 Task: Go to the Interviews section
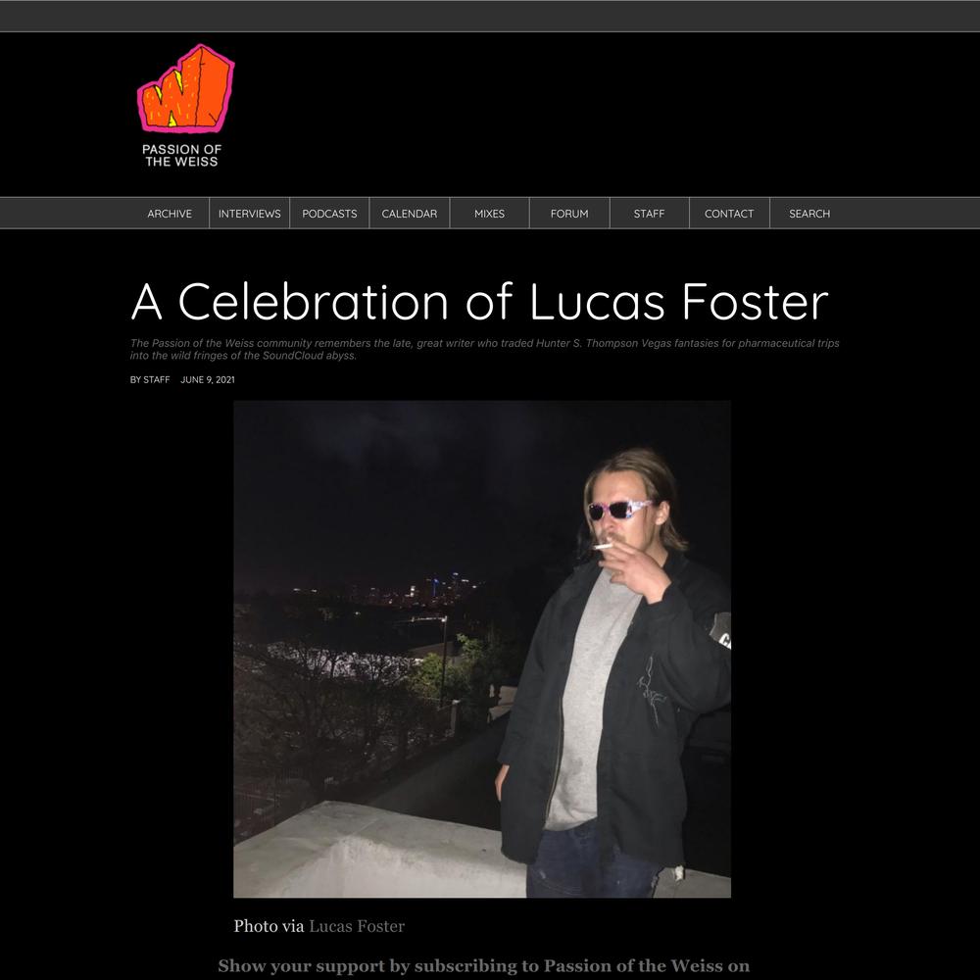pos(249,214)
